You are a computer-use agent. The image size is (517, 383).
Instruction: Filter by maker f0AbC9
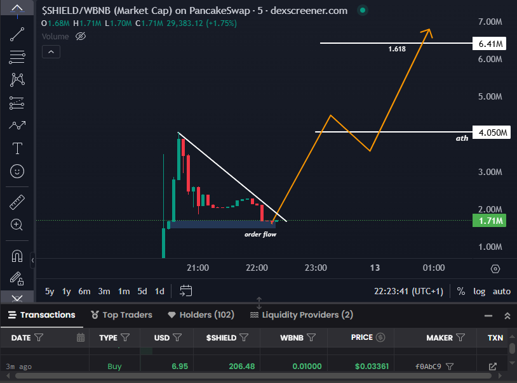pos(450,367)
